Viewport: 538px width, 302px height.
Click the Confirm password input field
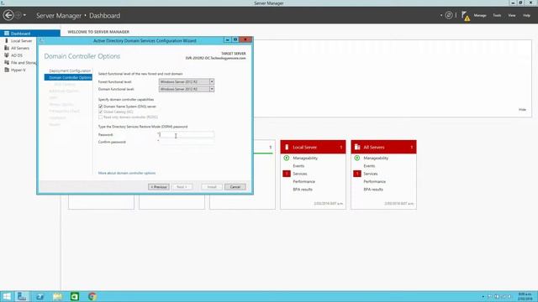coord(187,142)
